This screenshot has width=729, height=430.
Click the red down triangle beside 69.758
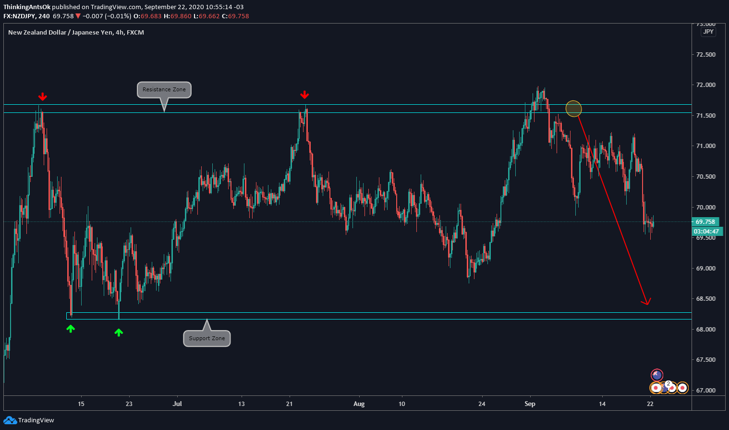(78, 16)
